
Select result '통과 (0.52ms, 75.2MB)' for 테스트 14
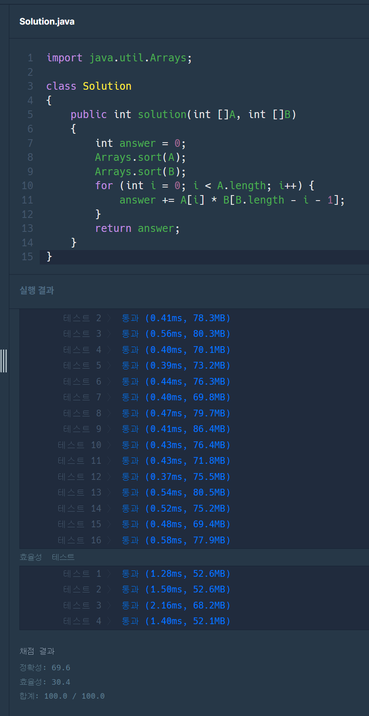[176, 508]
